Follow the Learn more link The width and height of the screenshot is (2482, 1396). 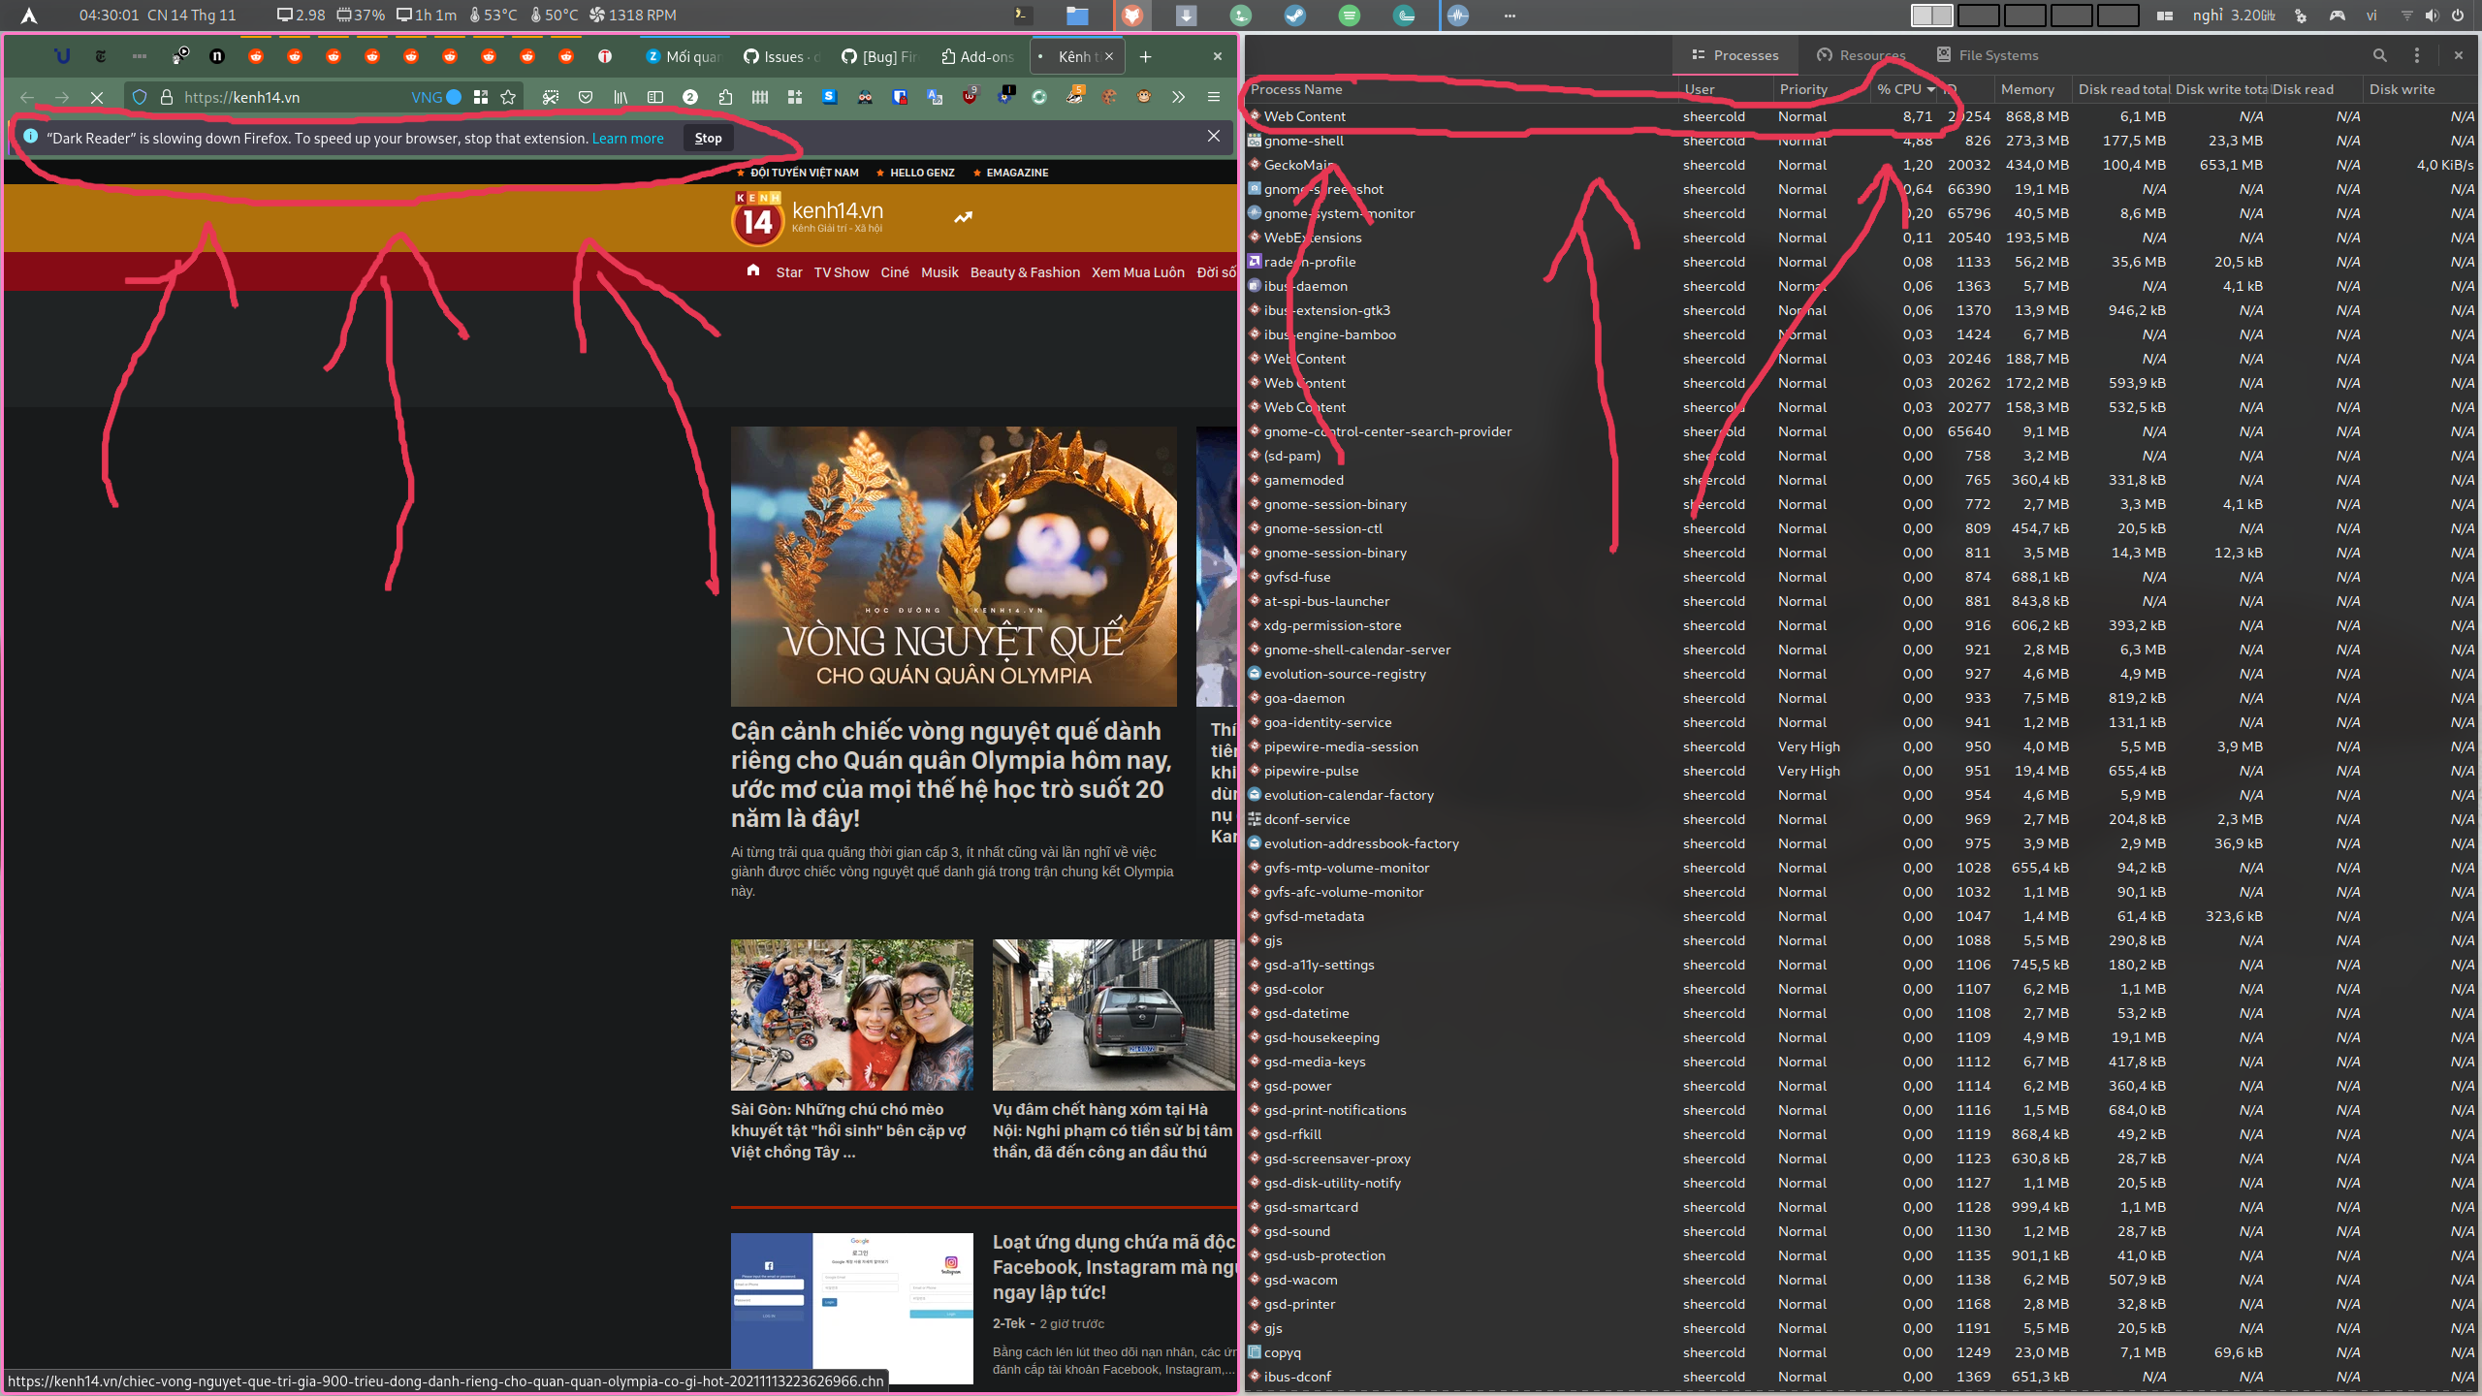tap(628, 139)
